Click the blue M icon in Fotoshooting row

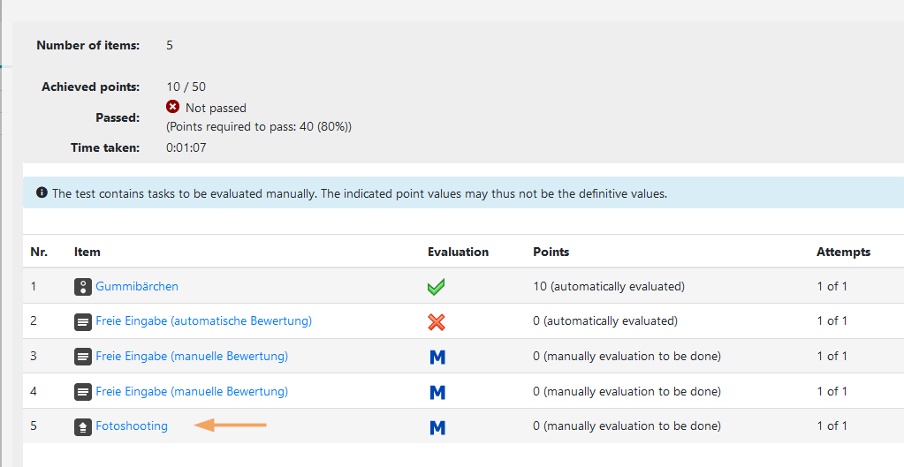click(x=437, y=427)
